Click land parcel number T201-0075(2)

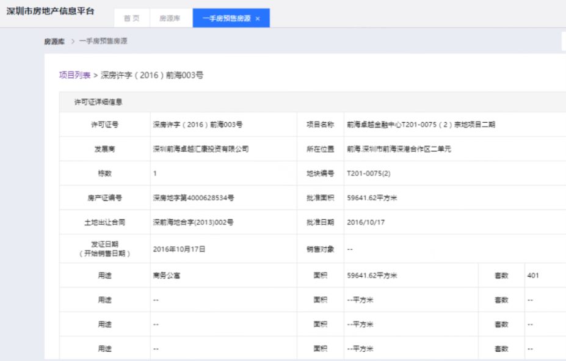click(368, 173)
